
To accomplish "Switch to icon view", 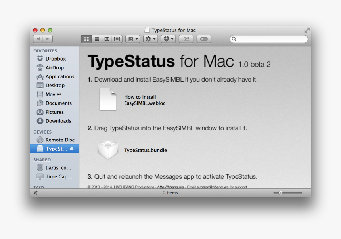I will (x=86, y=39).
